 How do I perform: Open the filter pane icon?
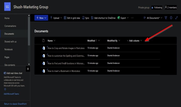coord(166,18)
